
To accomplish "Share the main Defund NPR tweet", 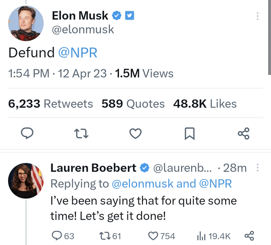I will (x=243, y=134).
